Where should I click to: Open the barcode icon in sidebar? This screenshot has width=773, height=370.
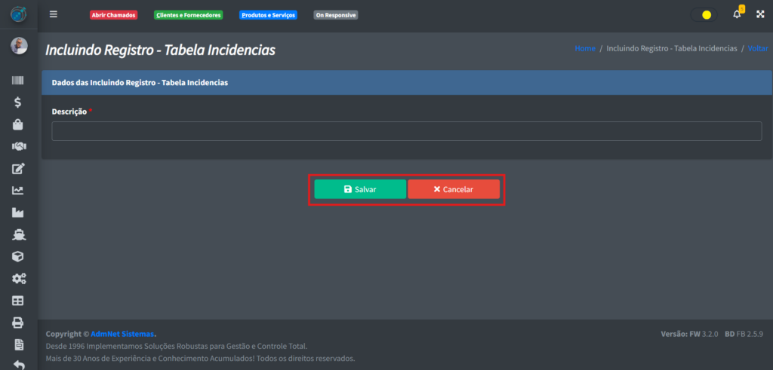point(19,81)
